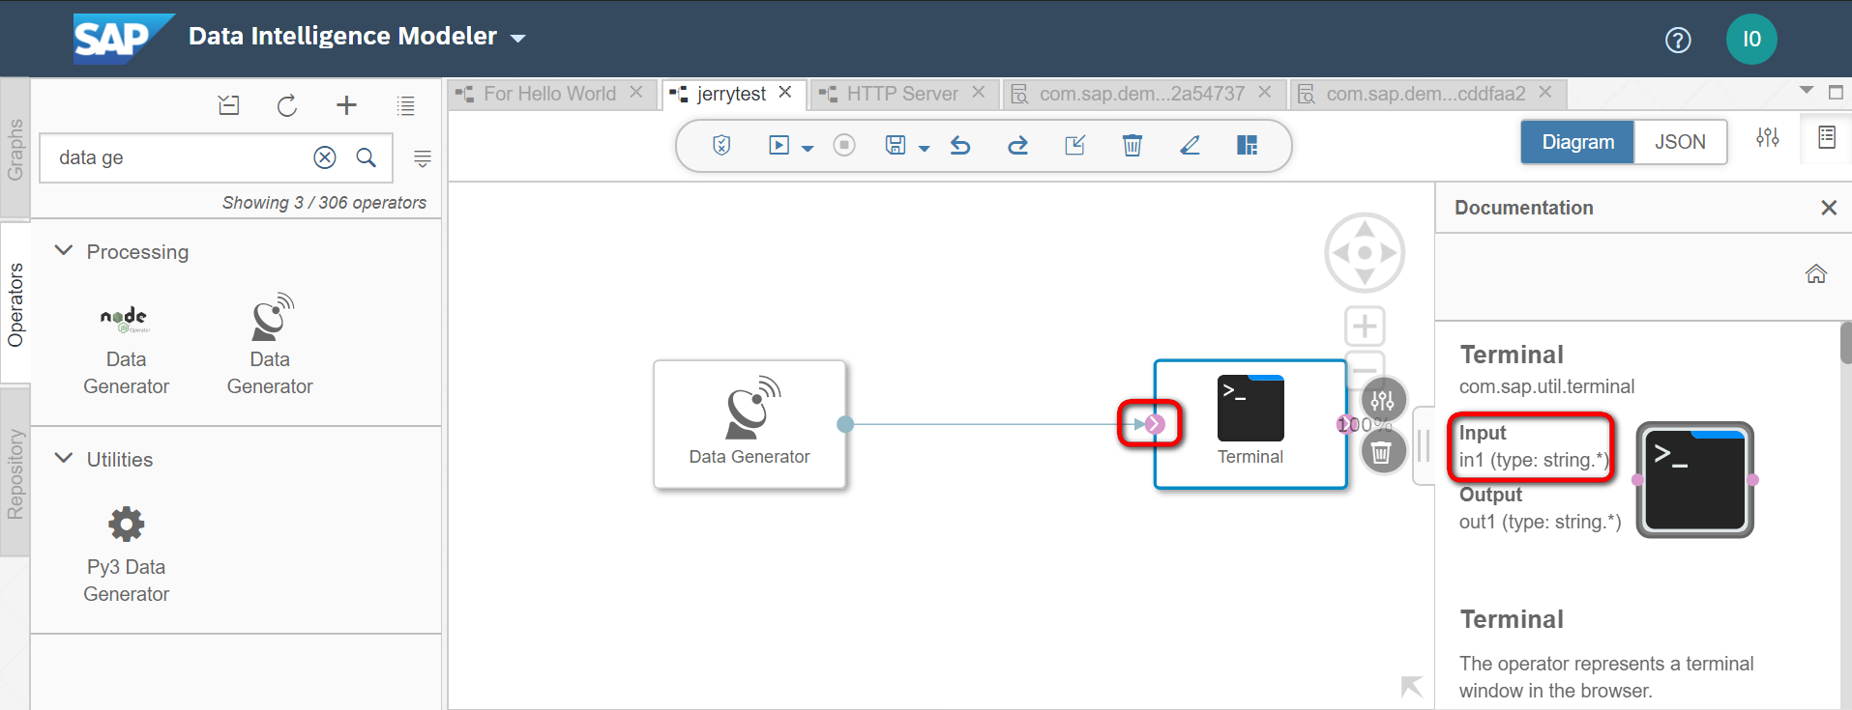Run the graph

pos(779,145)
